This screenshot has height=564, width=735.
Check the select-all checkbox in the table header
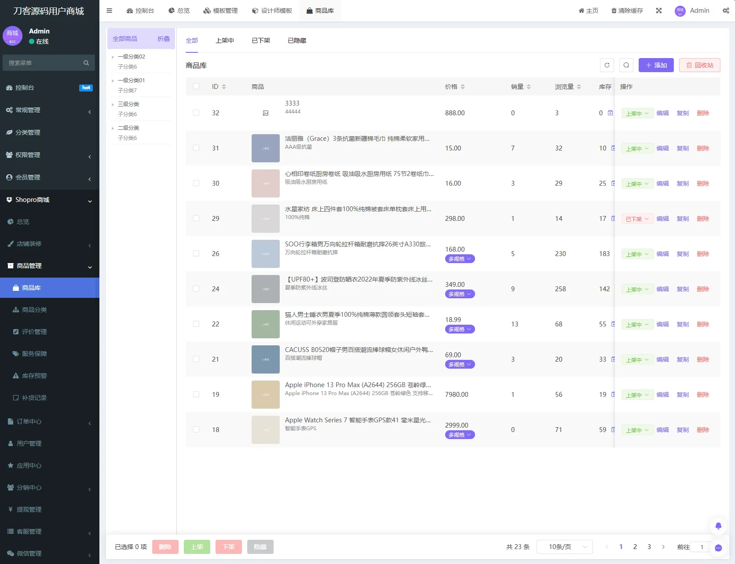tap(196, 86)
